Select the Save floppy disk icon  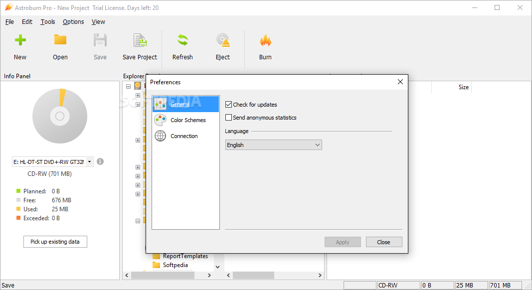point(100,40)
